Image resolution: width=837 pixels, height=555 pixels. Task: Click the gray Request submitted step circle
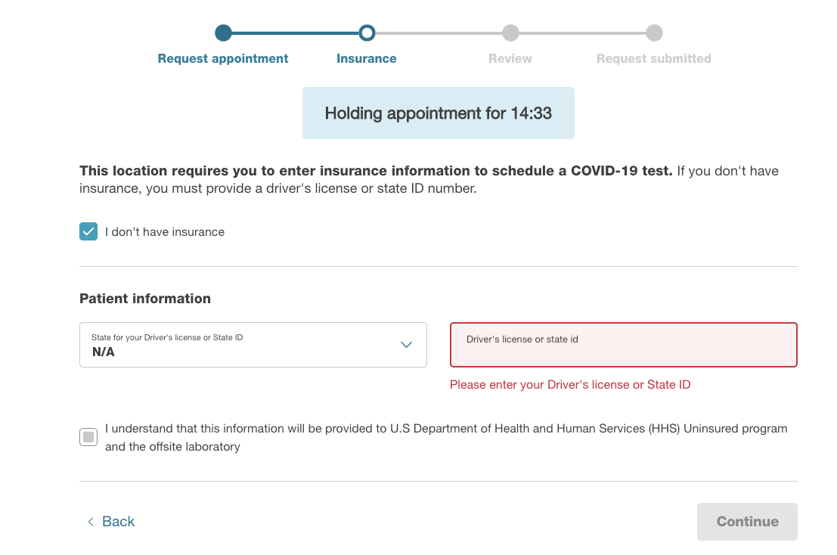point(654,33)
